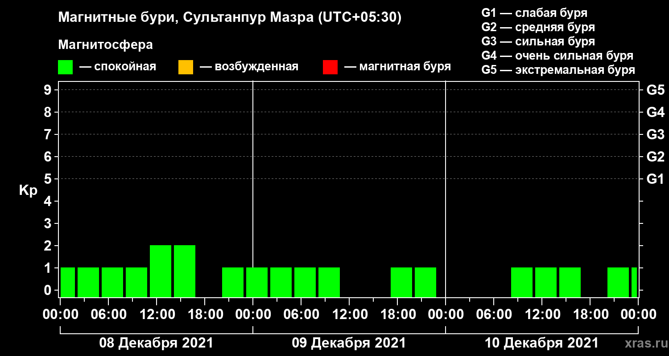Click the 'G1' label on the right axis
The height and width of the screenshot is (356, 669).
(x=656, y=179)
